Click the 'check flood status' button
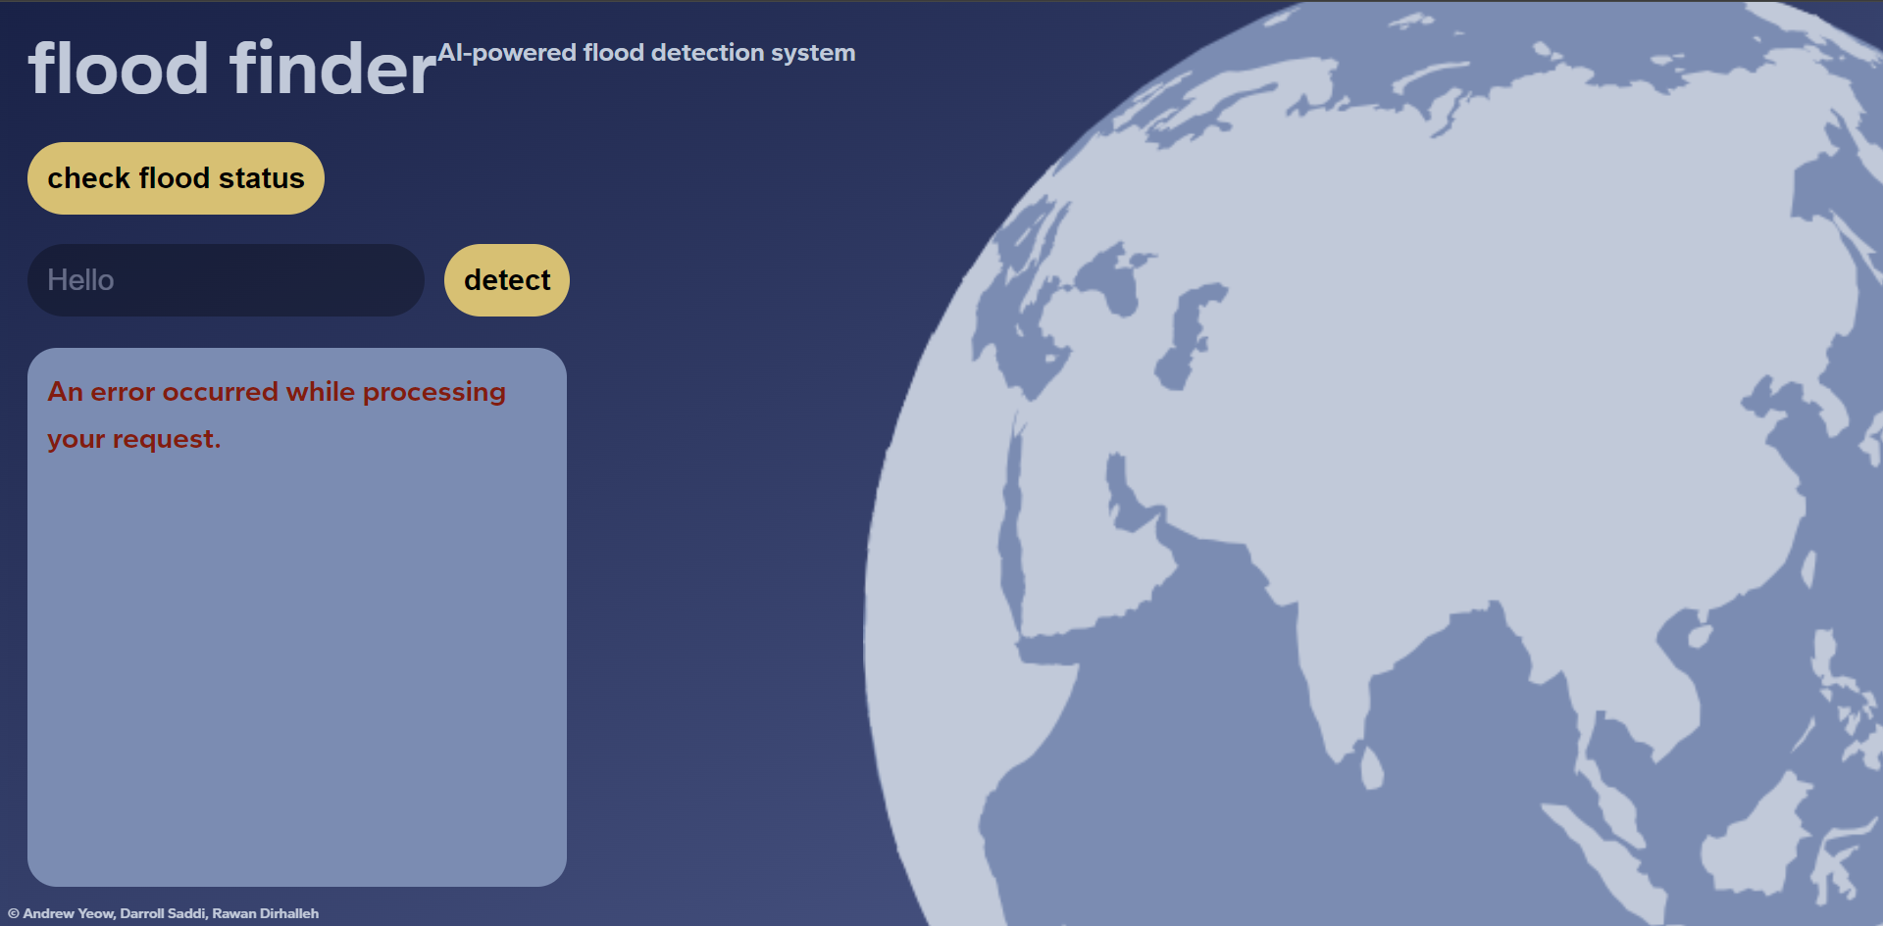Screen dimensions: 1883x926 click(176, 178)
